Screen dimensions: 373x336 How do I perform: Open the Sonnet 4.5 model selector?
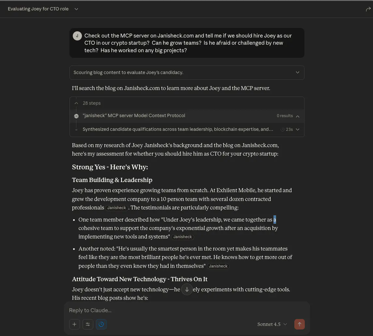click(272, 324)
